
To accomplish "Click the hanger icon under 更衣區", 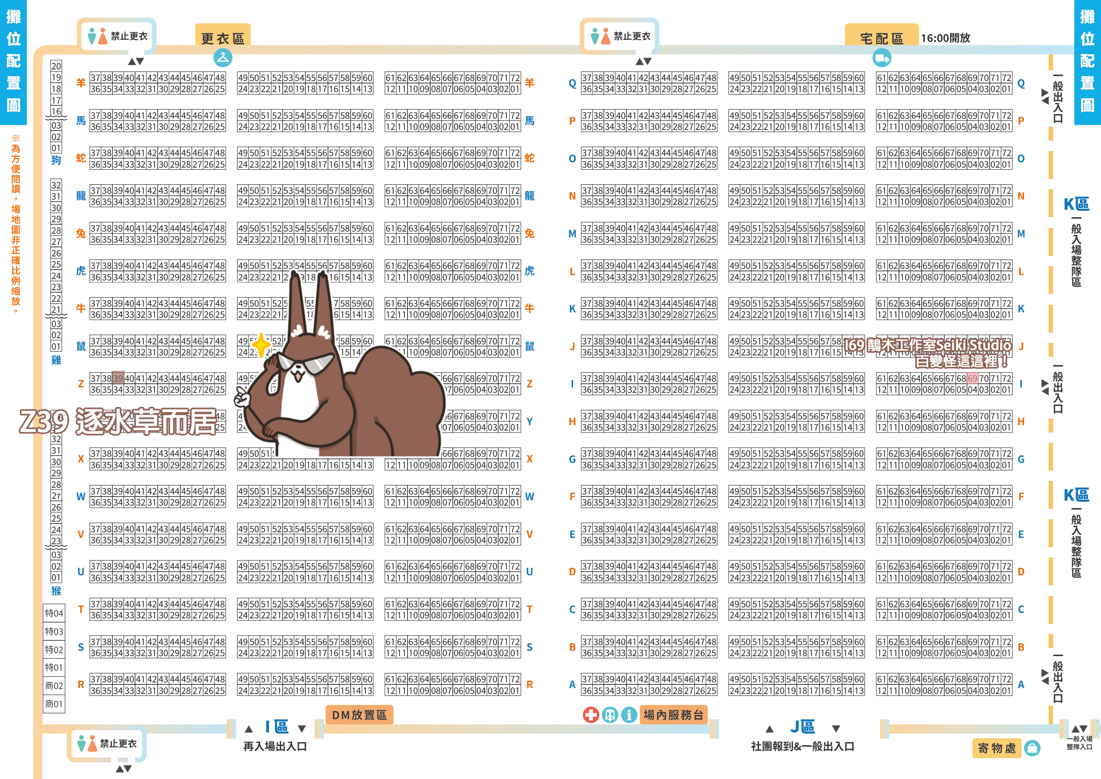I will (x=222, y=58).
